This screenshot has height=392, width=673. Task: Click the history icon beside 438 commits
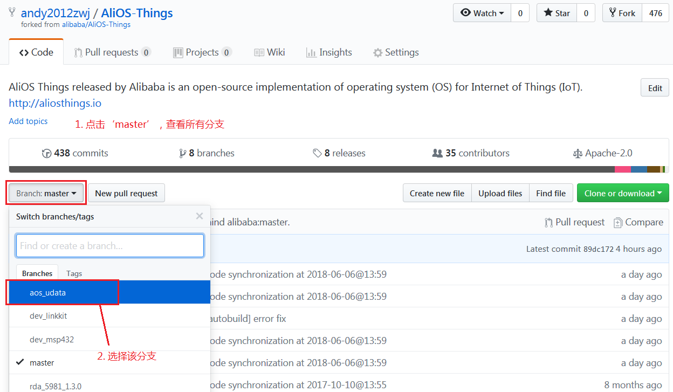point(46,154)
